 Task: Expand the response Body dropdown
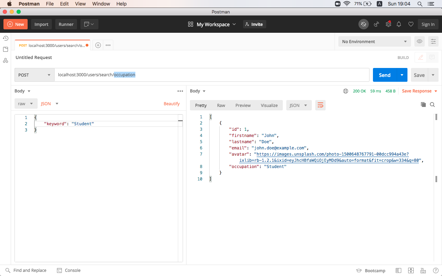pos(198,91)
